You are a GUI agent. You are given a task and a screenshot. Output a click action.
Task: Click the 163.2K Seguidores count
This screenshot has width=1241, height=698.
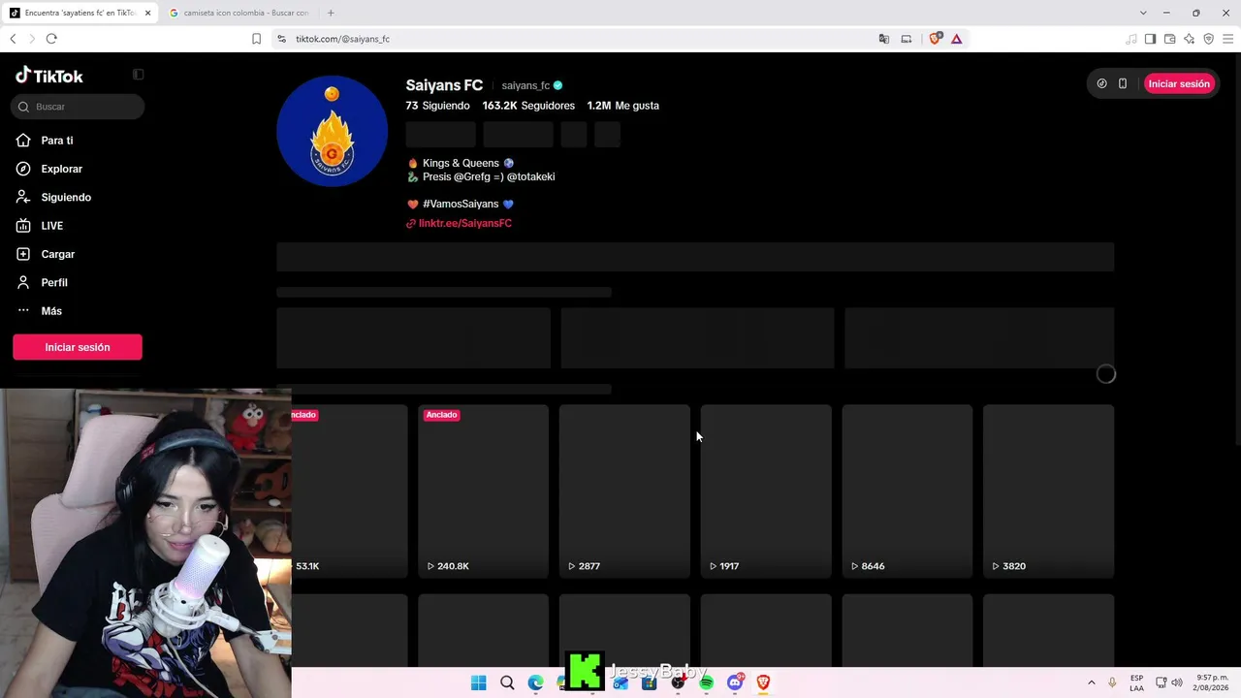tap(528, 106)
